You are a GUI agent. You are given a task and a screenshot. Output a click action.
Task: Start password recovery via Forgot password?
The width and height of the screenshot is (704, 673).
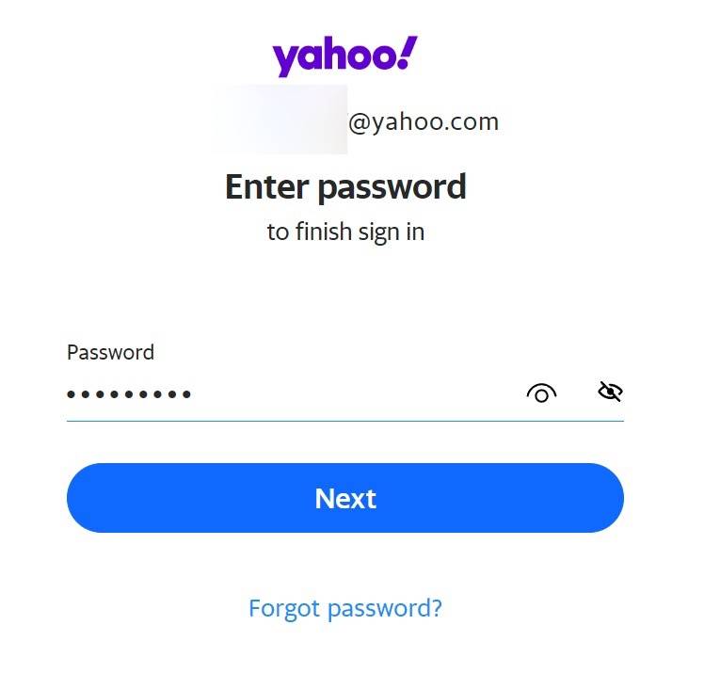tap(344, 608)
